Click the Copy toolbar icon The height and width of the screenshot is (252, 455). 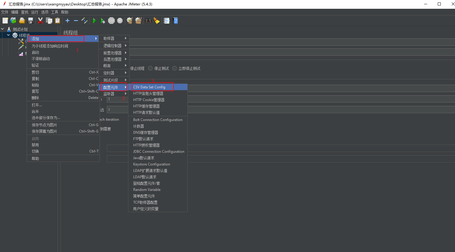coord(49,21)
